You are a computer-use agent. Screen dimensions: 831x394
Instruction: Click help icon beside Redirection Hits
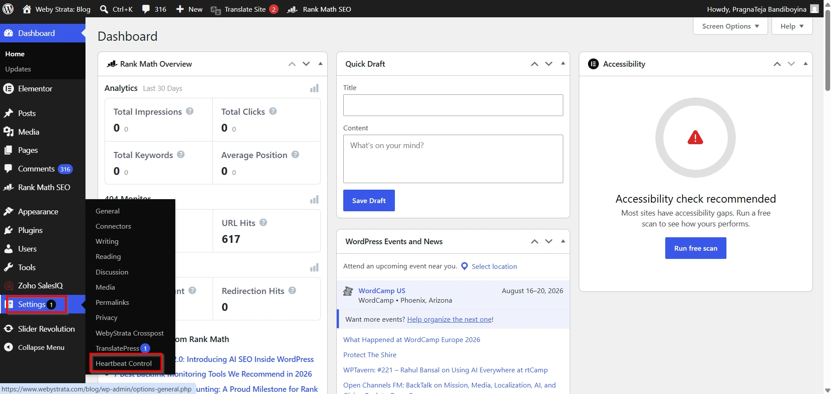coord(292,291)
